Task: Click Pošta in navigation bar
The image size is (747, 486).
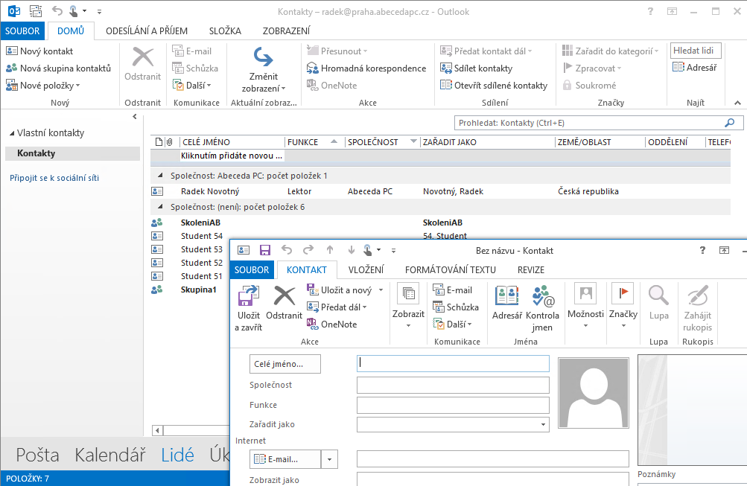Action: (x=38, y=455)
